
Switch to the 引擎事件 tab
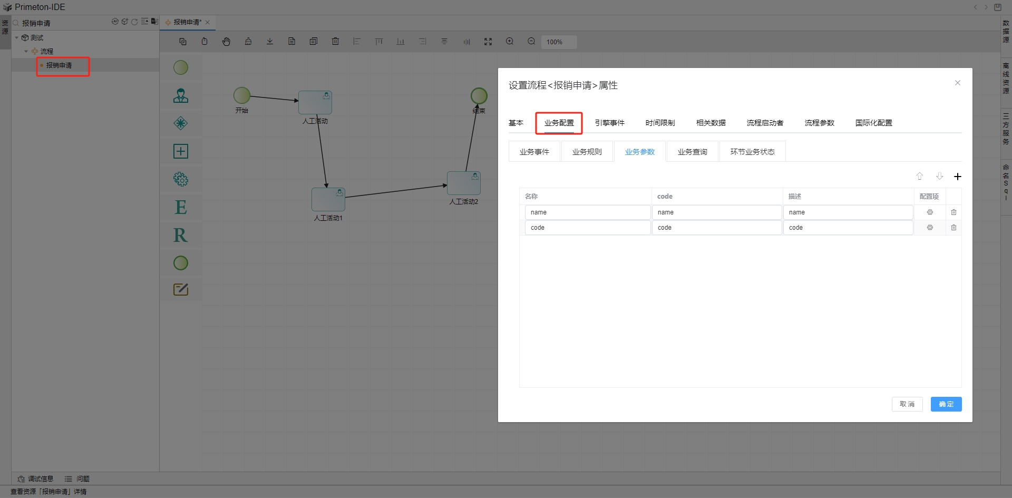[609, 123]
